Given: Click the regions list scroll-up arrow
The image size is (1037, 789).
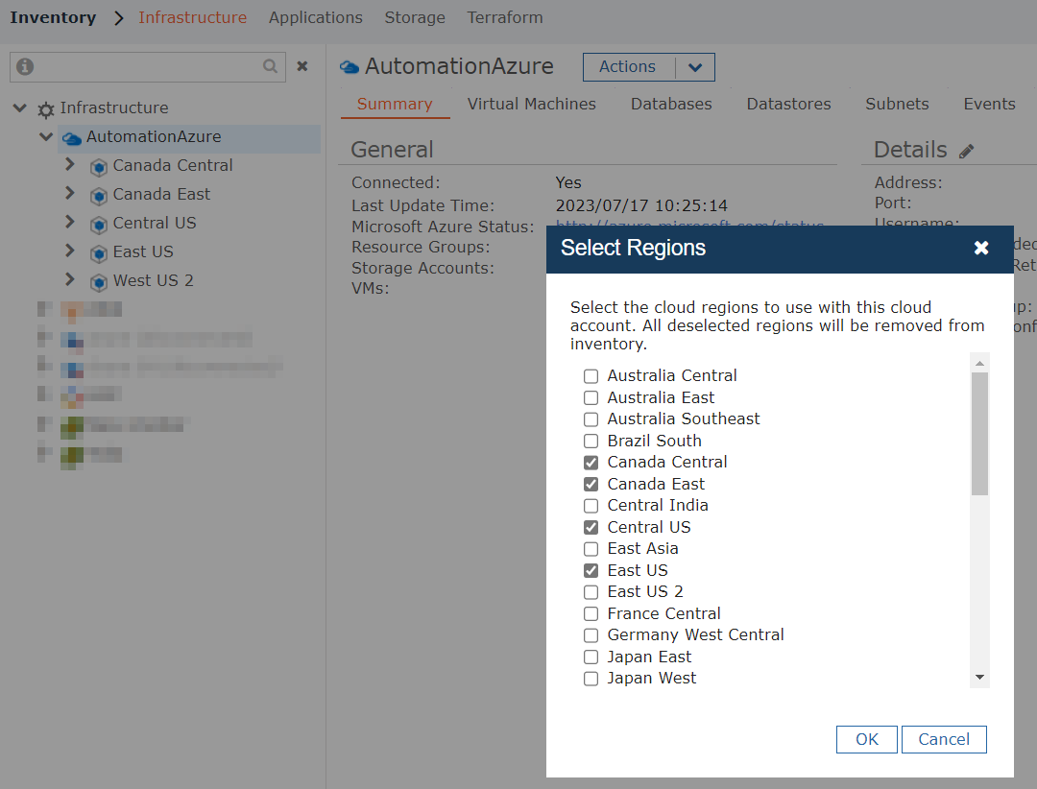Looking at the screenshot, I should pyautogui.click(x=980, y=363).
